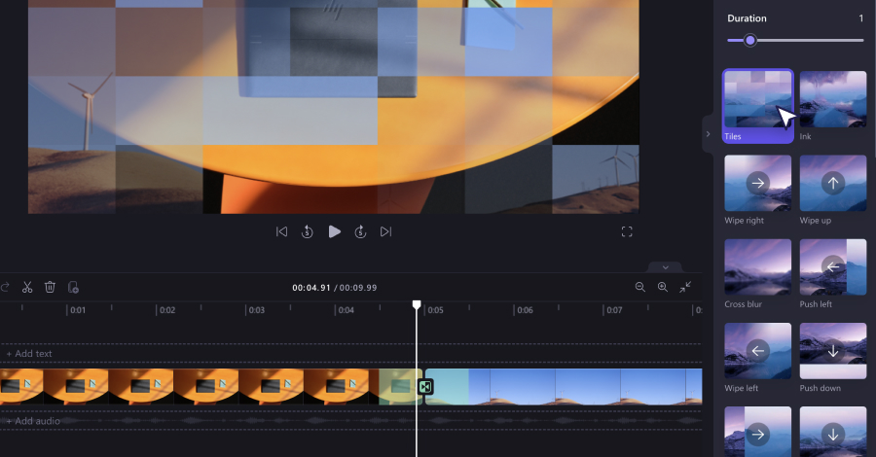Viewport: 876px width, 457px height.
Task: Collapse the timeline with the down chevron
Action: 666,267
